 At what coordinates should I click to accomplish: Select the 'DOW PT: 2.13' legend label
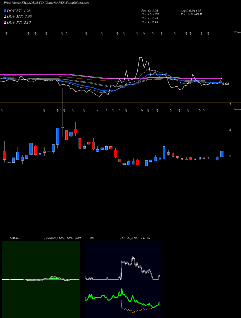point(19,22)
